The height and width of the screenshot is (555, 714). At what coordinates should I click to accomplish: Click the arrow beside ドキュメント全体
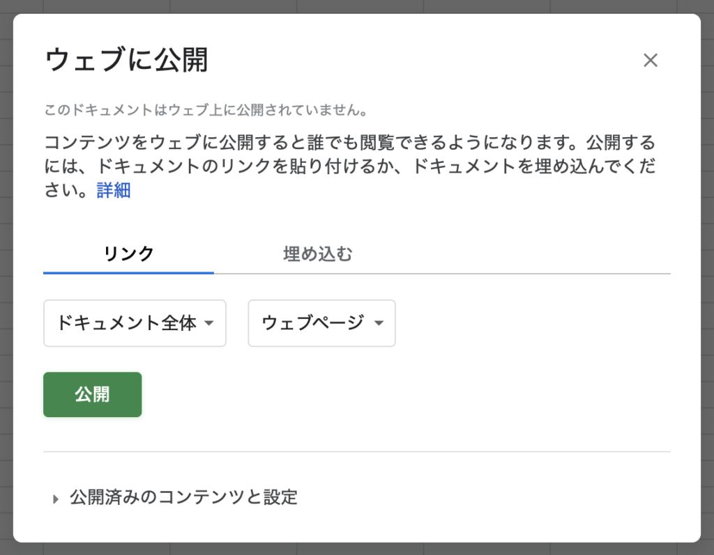click(209, 323)
